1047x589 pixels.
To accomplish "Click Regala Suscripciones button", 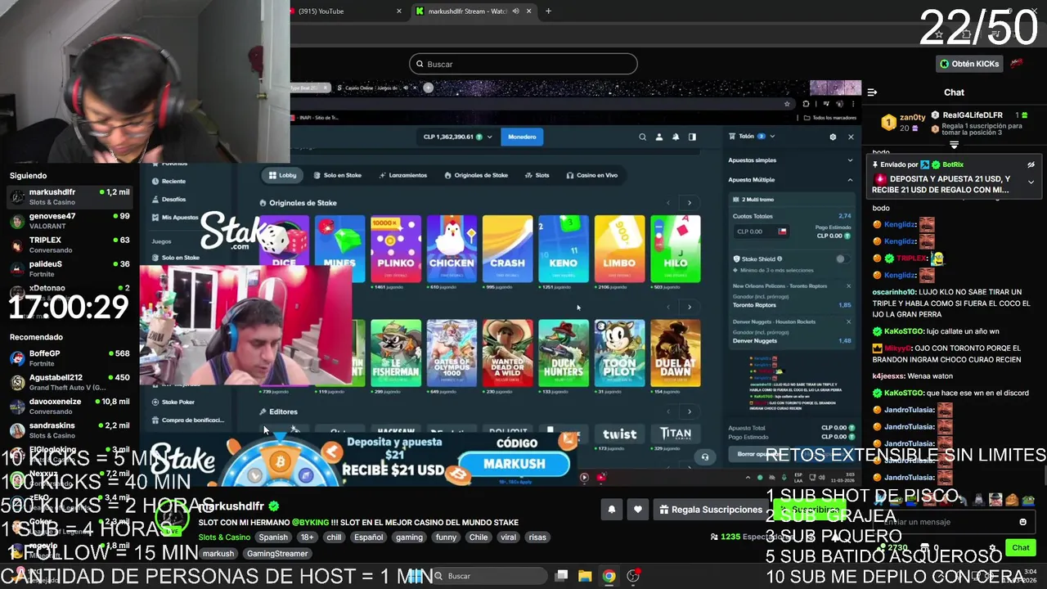I will point(710,510).
